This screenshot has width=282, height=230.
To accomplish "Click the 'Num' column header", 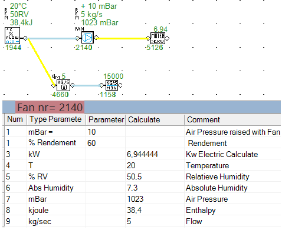I will click(15, 119).
